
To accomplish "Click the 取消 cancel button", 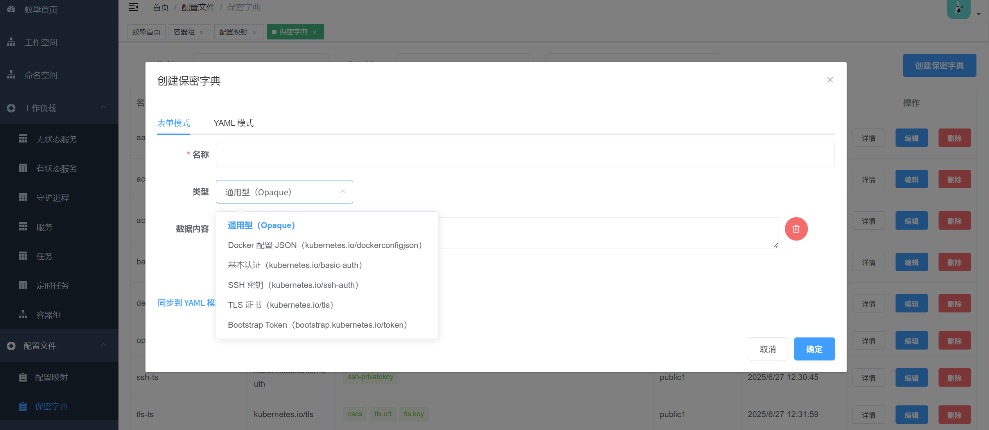I will coord(768,349).
